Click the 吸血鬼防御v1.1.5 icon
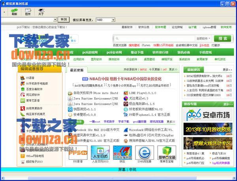Image resolution: width=237 pixels, height=181 pixels. 126,104
